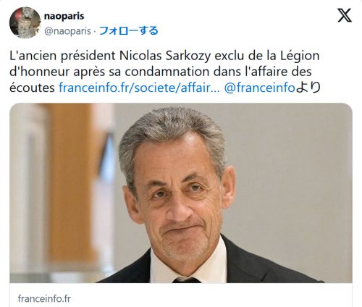The width and height of the screenshot is (362, 307).
Task: Click the word "écoutes" in the tweet
Action: 32,88
